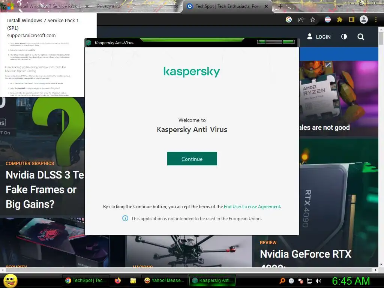Click the horizontal scrollbar right arrow

click(x=376, y=270)
